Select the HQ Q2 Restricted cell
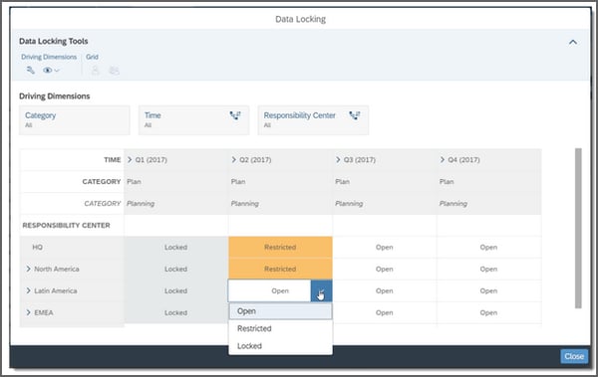 (280, 247)
